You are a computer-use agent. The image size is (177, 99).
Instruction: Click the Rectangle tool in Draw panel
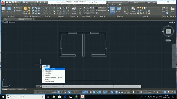tap(47, 13)
